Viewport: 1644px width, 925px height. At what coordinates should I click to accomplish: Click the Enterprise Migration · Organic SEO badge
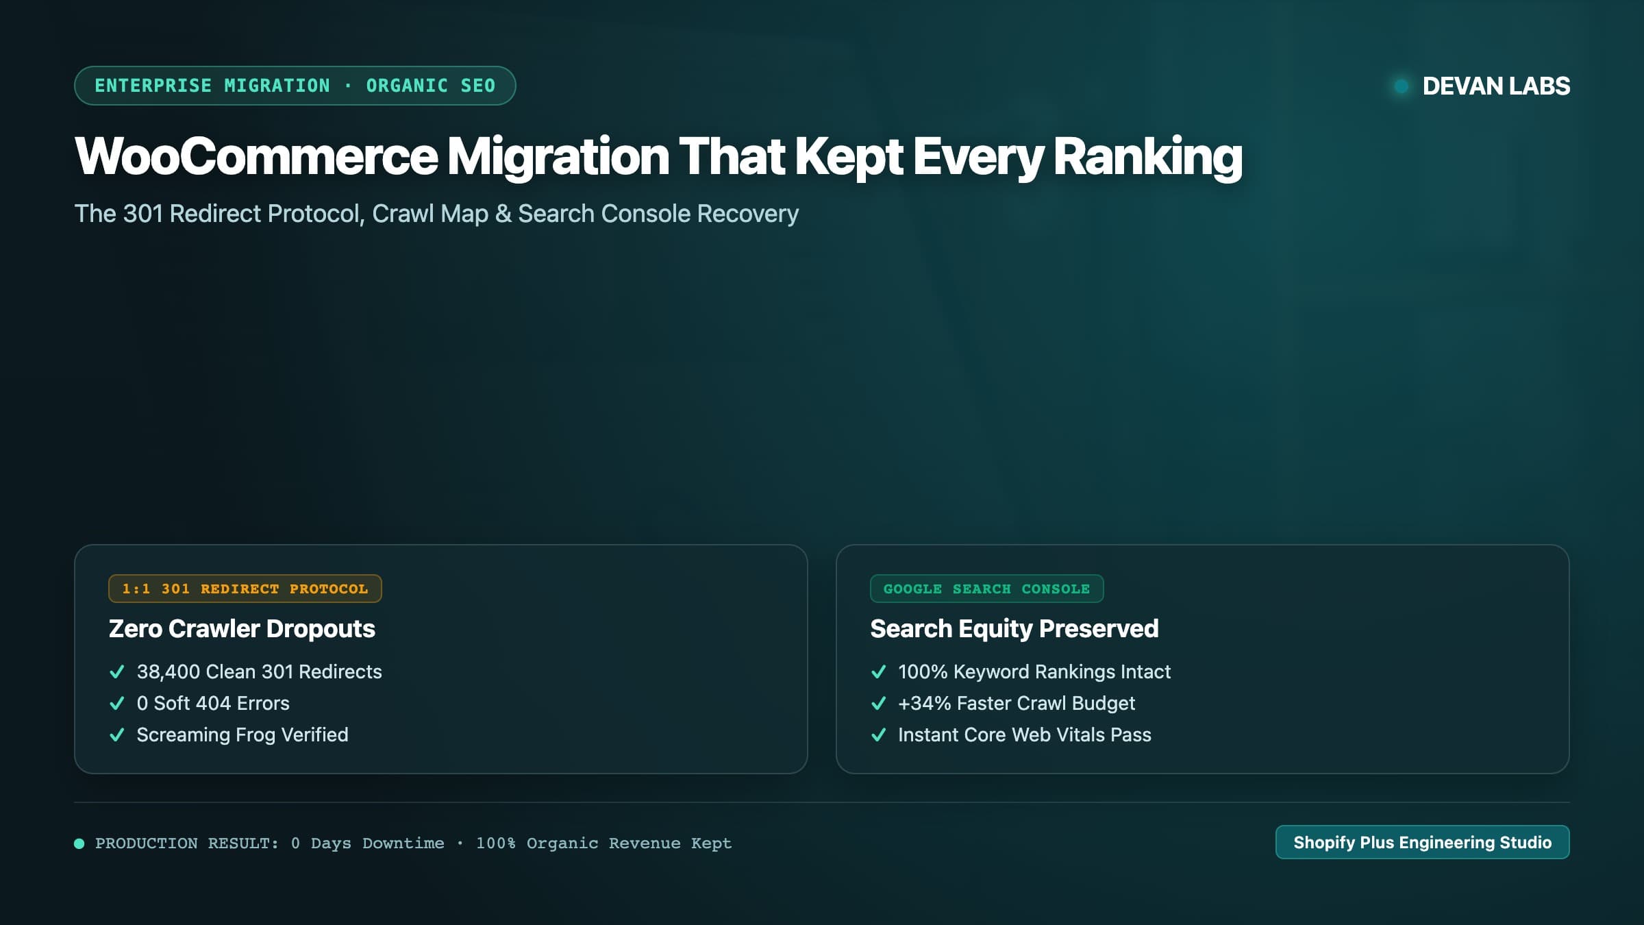point(295,86)
